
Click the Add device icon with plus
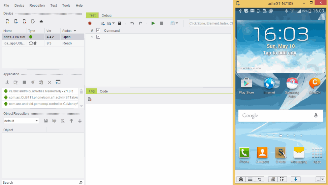point(16,21)
